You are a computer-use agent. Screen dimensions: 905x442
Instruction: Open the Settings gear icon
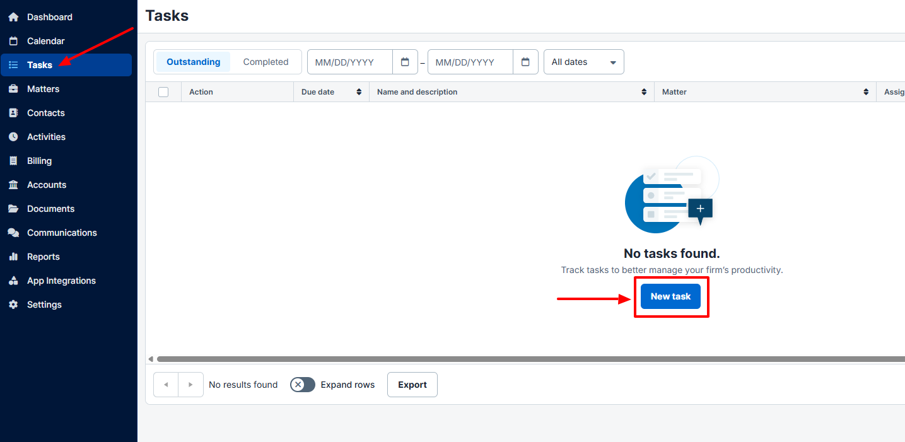point(14,304)
